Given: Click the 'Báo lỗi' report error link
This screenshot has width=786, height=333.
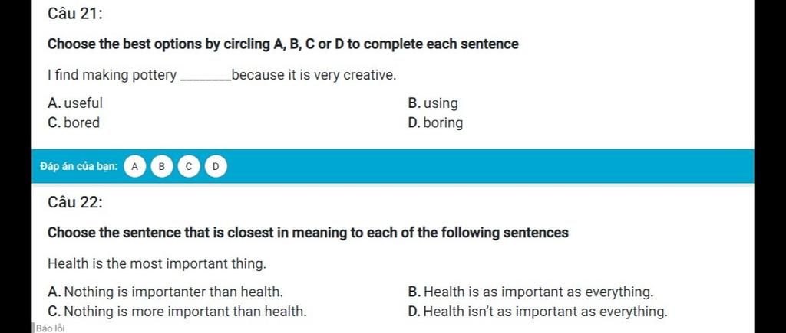Looking at the screenshot, I should tap(50, 328).
